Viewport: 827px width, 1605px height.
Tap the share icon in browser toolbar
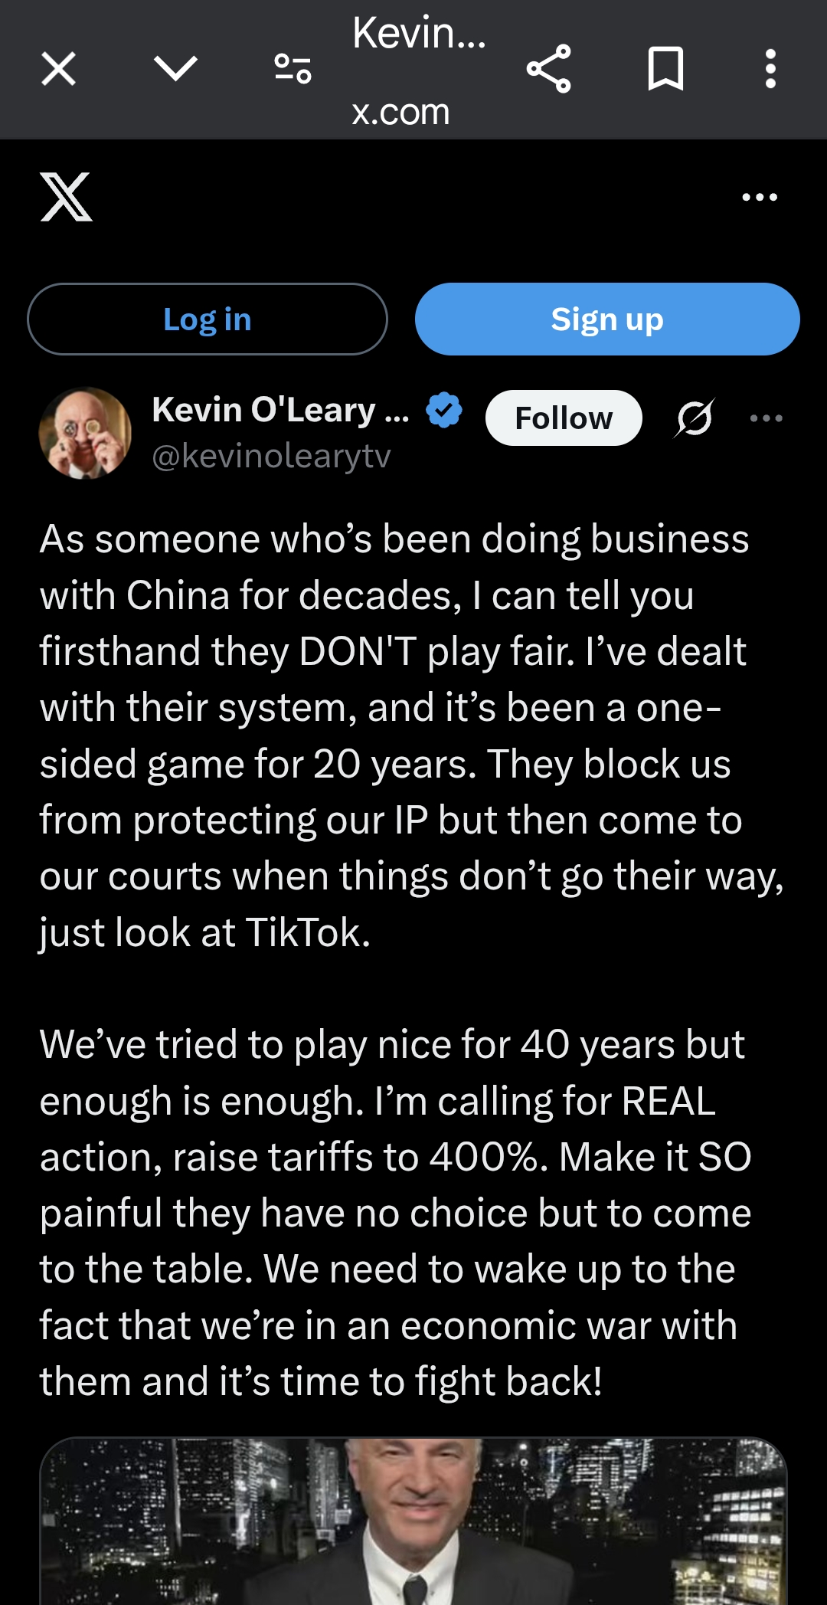click(548, 69)
